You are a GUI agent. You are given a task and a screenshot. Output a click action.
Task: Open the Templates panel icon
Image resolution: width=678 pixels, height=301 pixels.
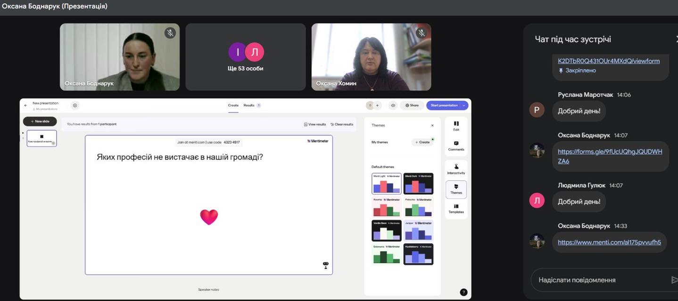point(456,208)
